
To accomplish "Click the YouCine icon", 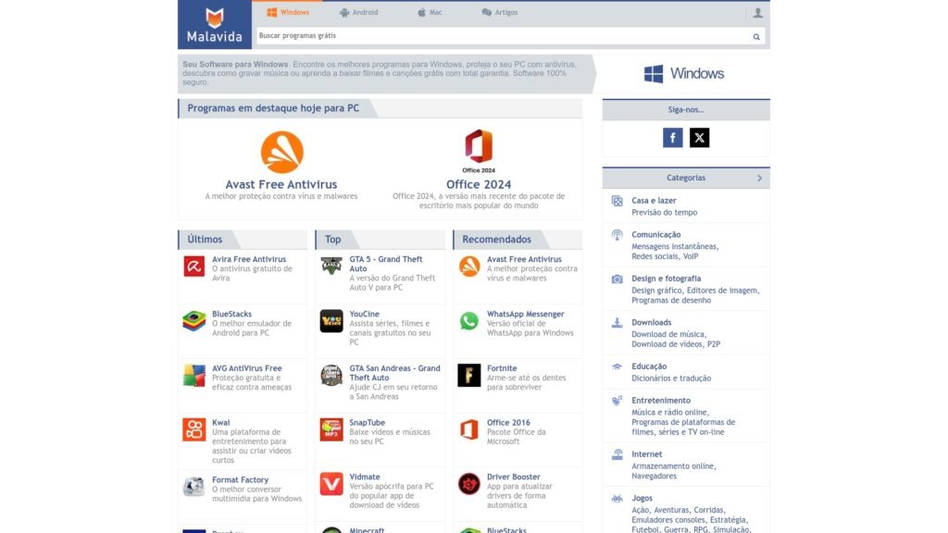I will [331, 321].
